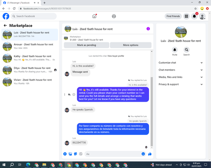Expand Media, files and links section

(181, 77)
